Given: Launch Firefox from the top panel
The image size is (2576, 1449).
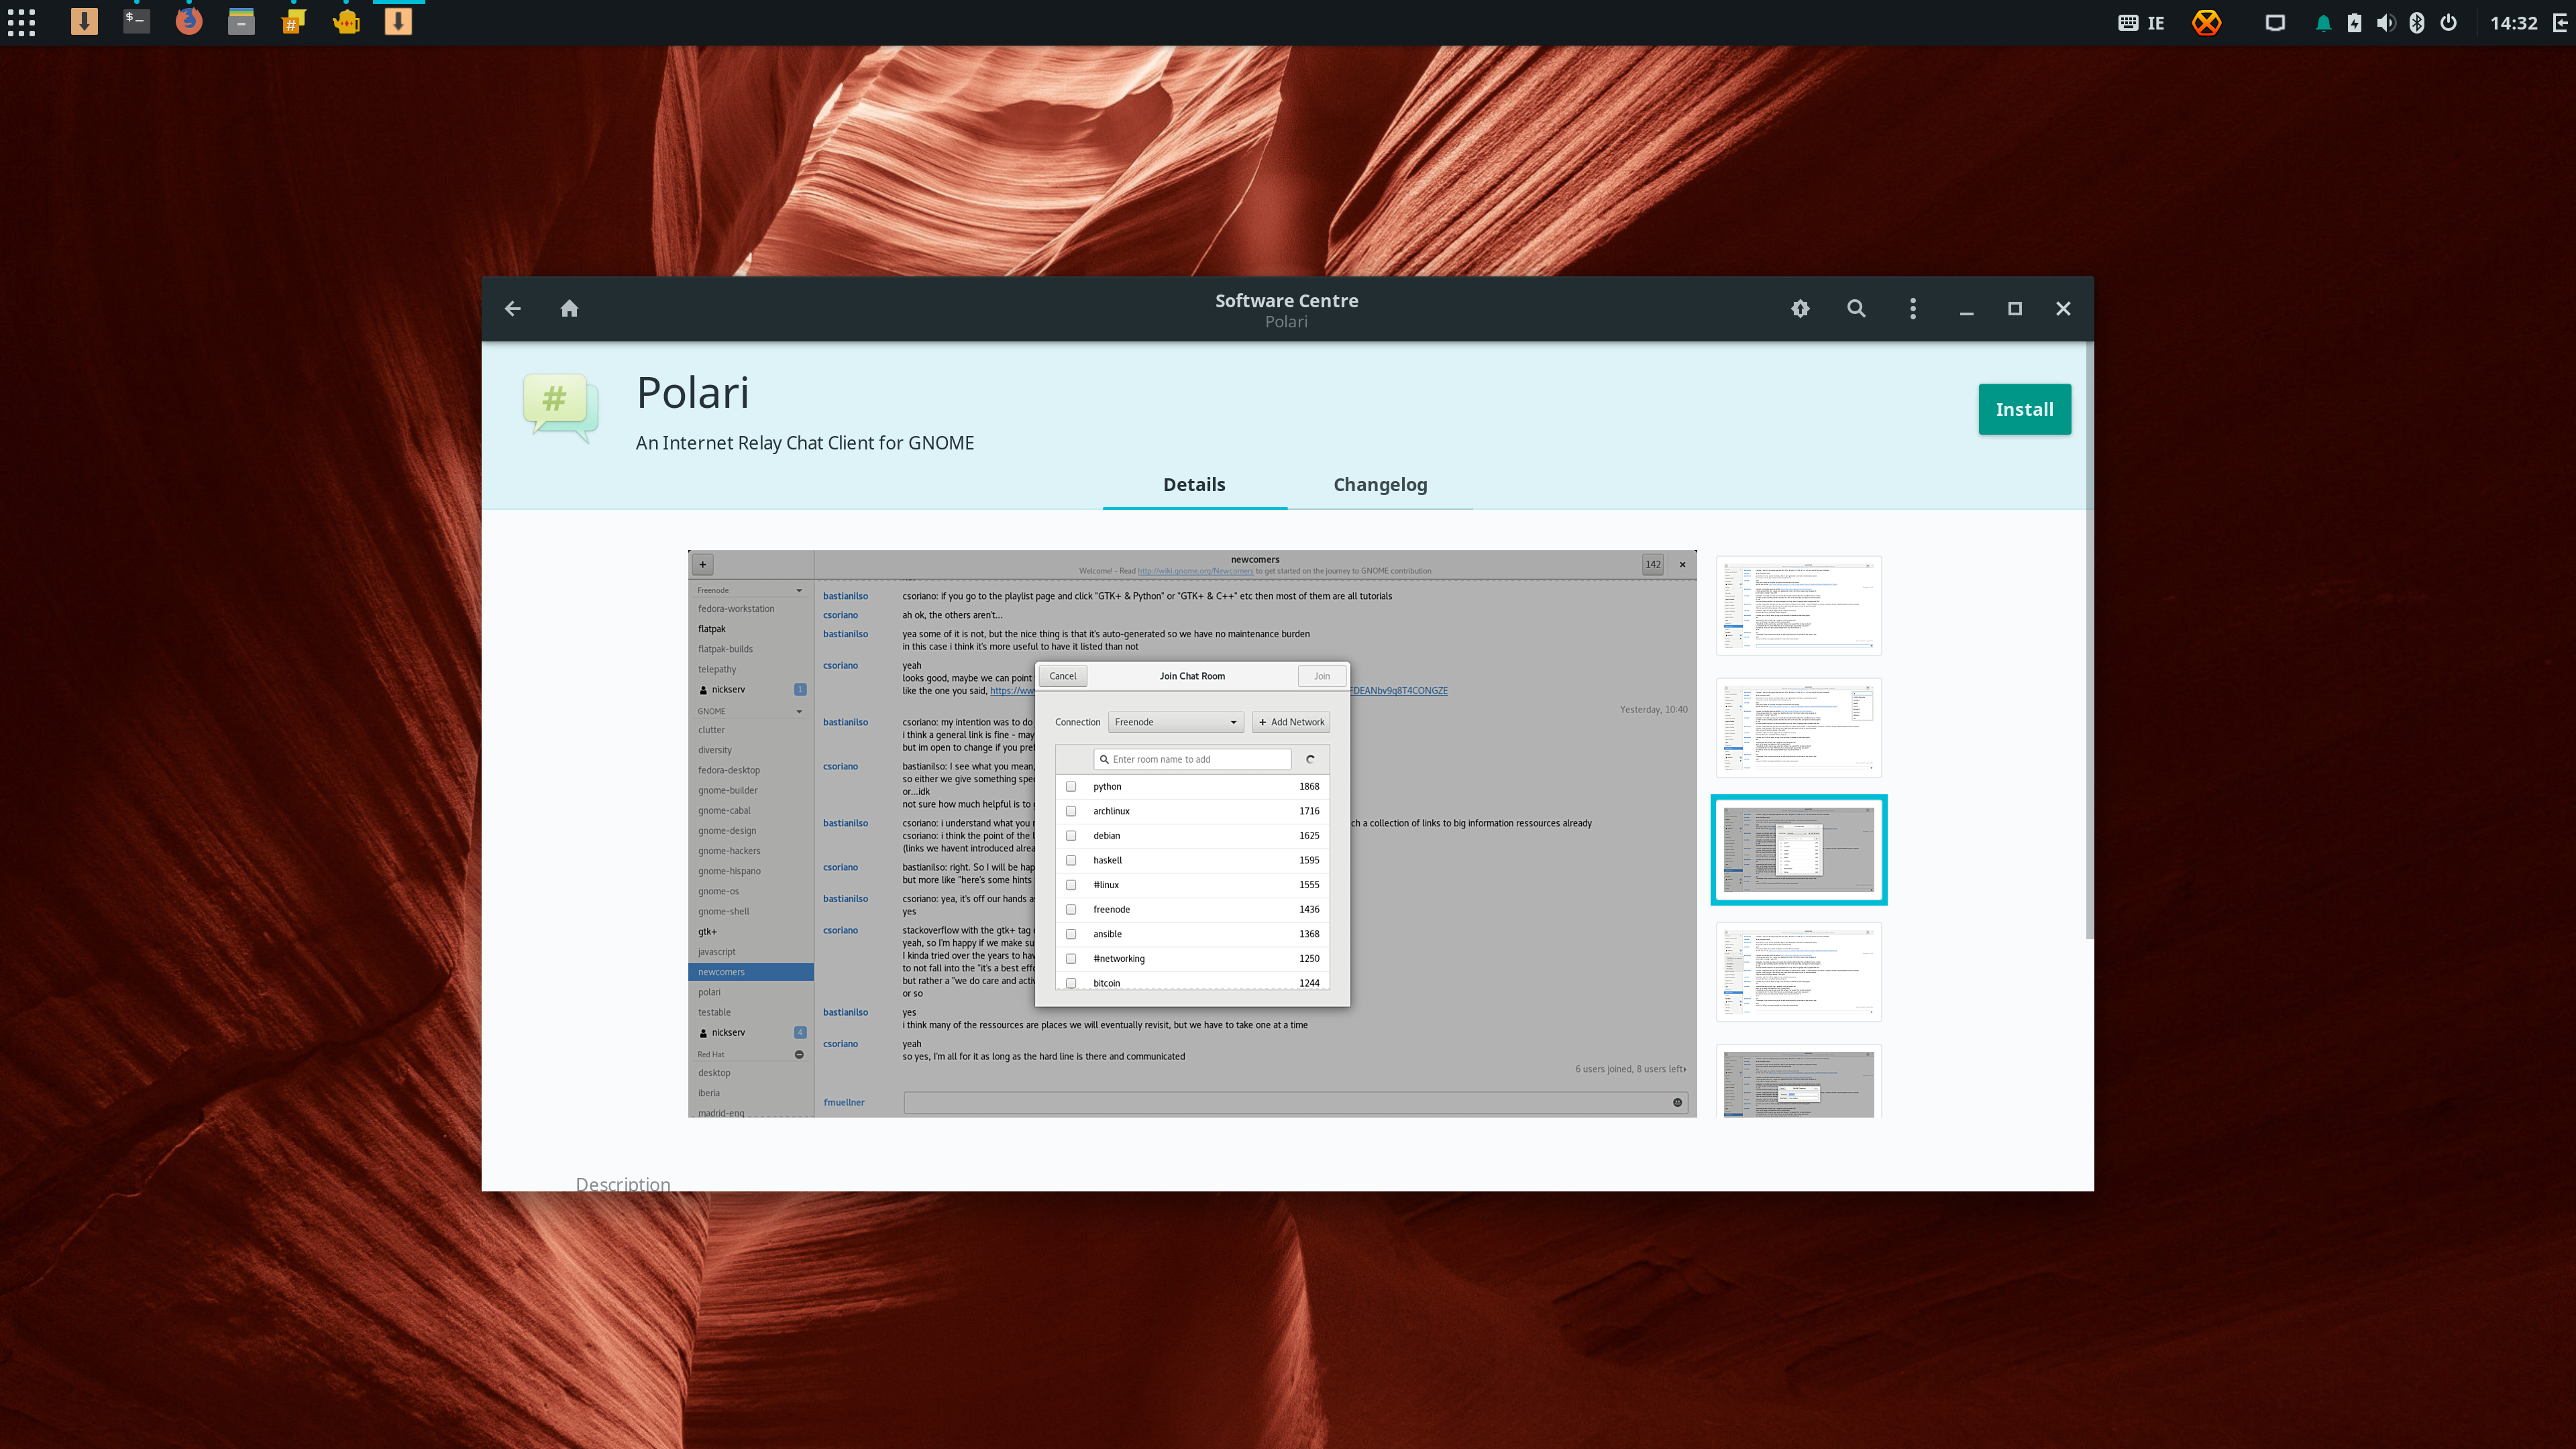Looking at the screenshot, I should click(x=189, y=22).
